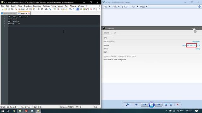202x113 pixels.
Task: Open the Settings menu in Notepad++
Action: [46, 6]
